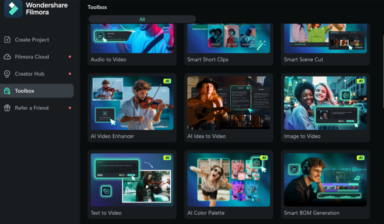Click the gift icon next to Refer a Friend

click(7, 108)
